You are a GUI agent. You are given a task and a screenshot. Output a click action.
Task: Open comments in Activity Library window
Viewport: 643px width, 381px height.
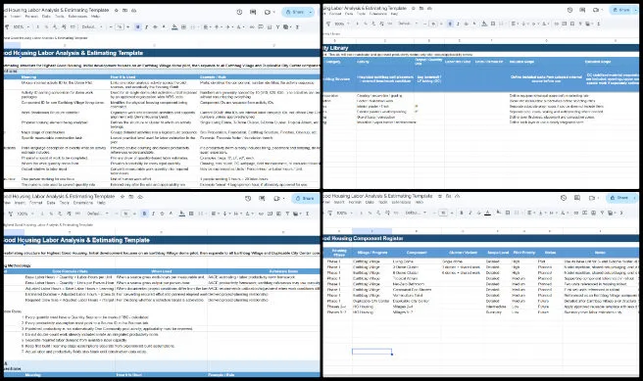(582, 10)
